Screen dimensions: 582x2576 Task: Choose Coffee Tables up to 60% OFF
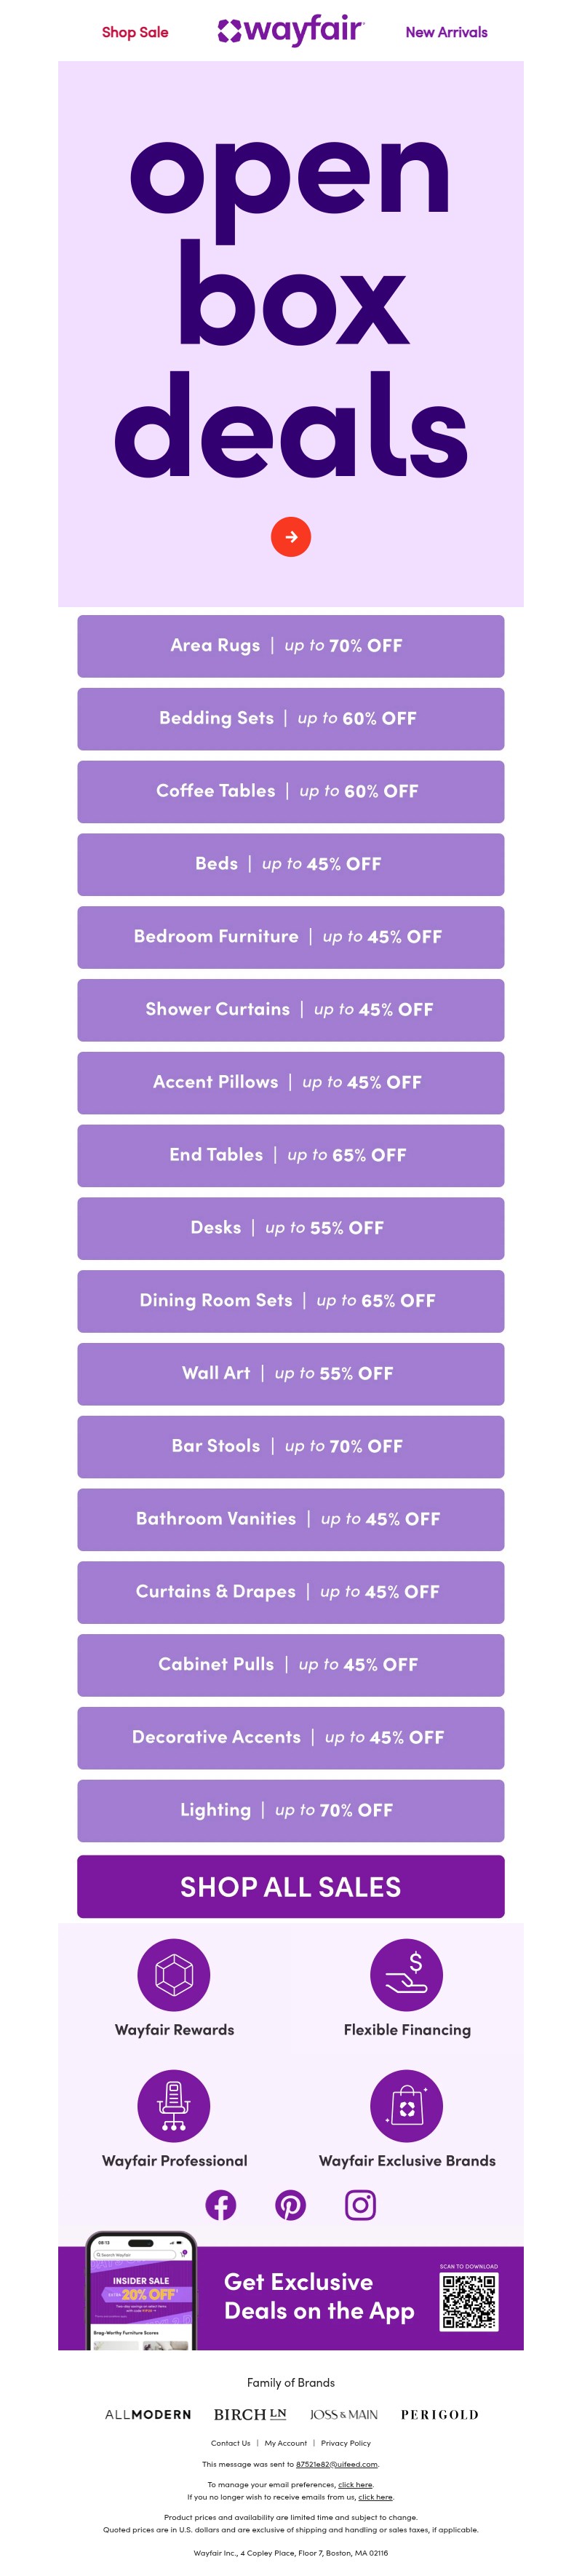[x=291, y=791]
